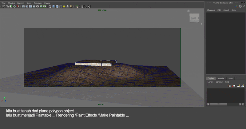Click the Image Plane icon
Screen dimensions: 246x129
(14, 6)
